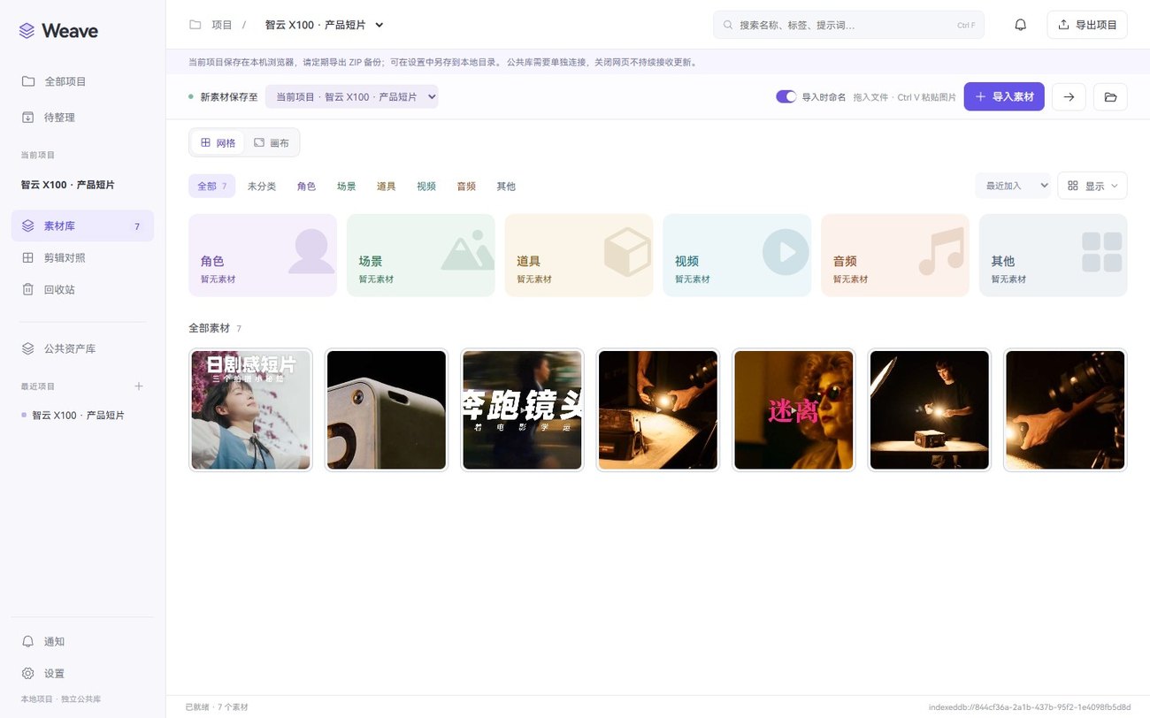Select the 场景 filter tab
This screenshot has width=1150, height=718.
pos(346,187)
